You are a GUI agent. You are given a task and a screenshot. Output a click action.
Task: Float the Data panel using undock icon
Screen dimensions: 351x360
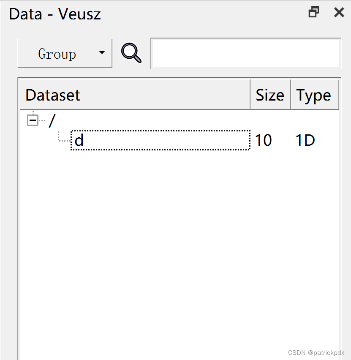click(x=313, y=12)
